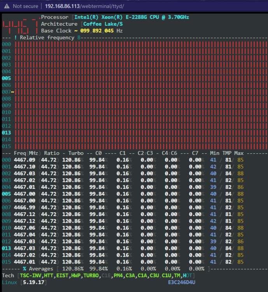Click the 'C1' column header
268x292 pixels.
point(123,153)
